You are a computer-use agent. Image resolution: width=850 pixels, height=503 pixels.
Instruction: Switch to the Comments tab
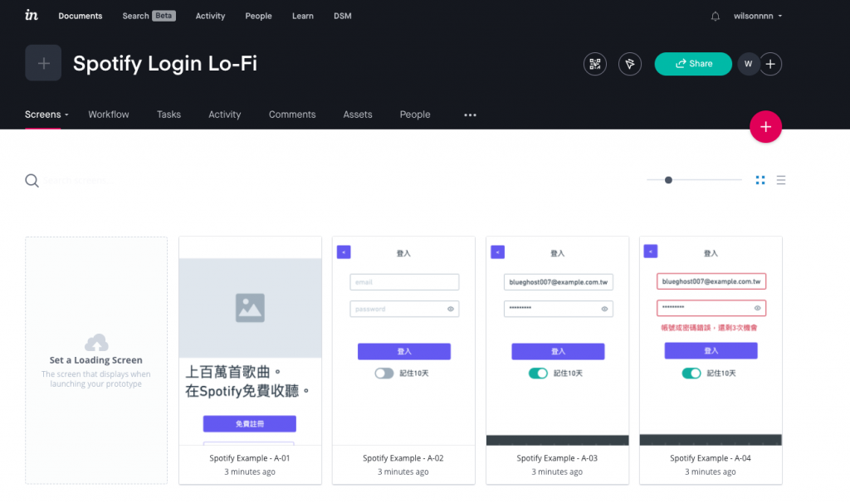(292, 115)
